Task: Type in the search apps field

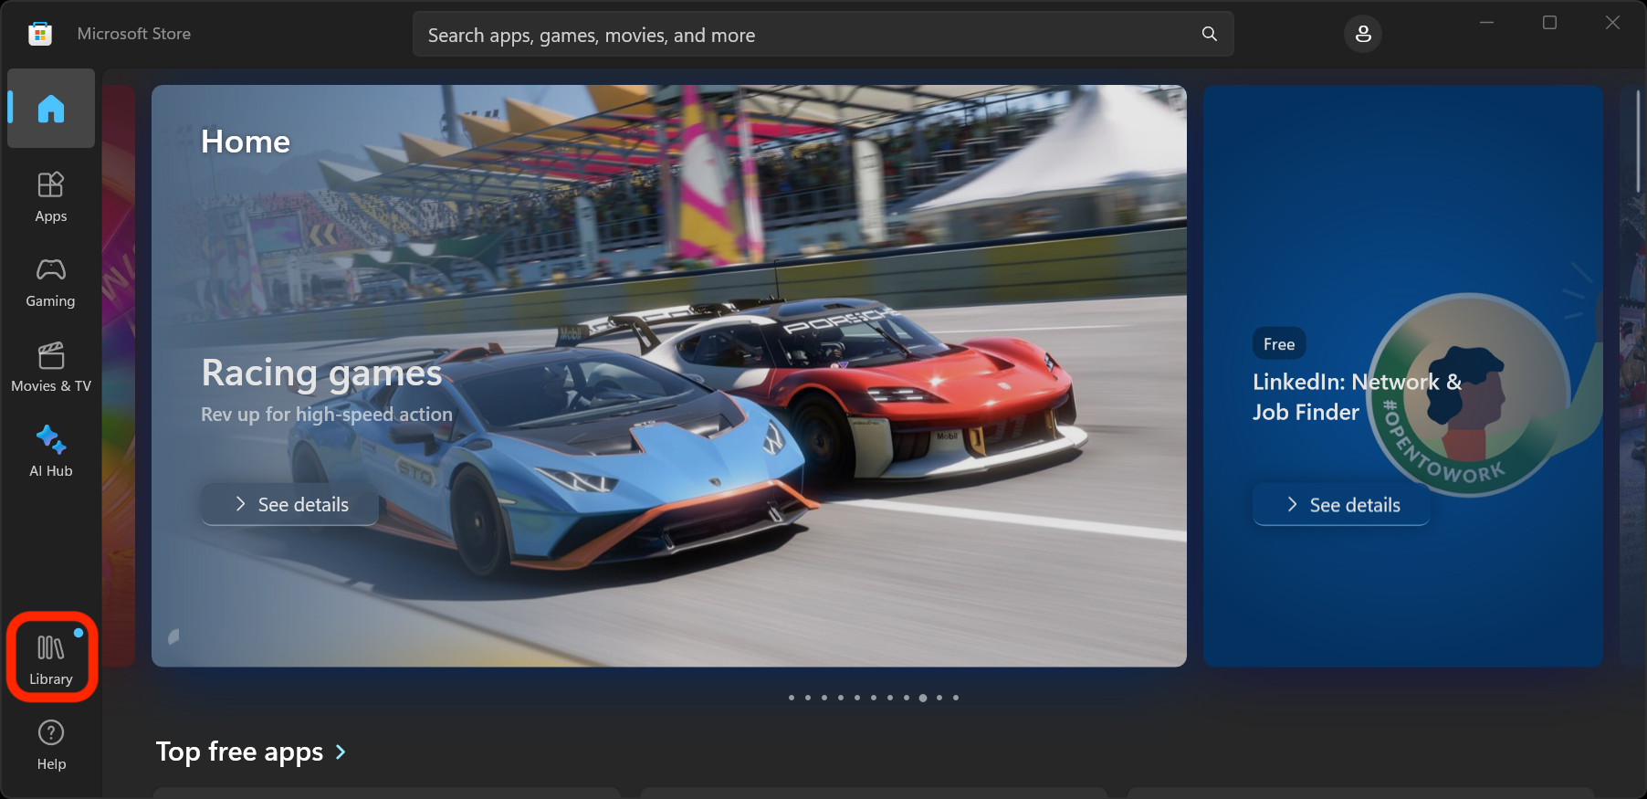Action: pos(803,35)
